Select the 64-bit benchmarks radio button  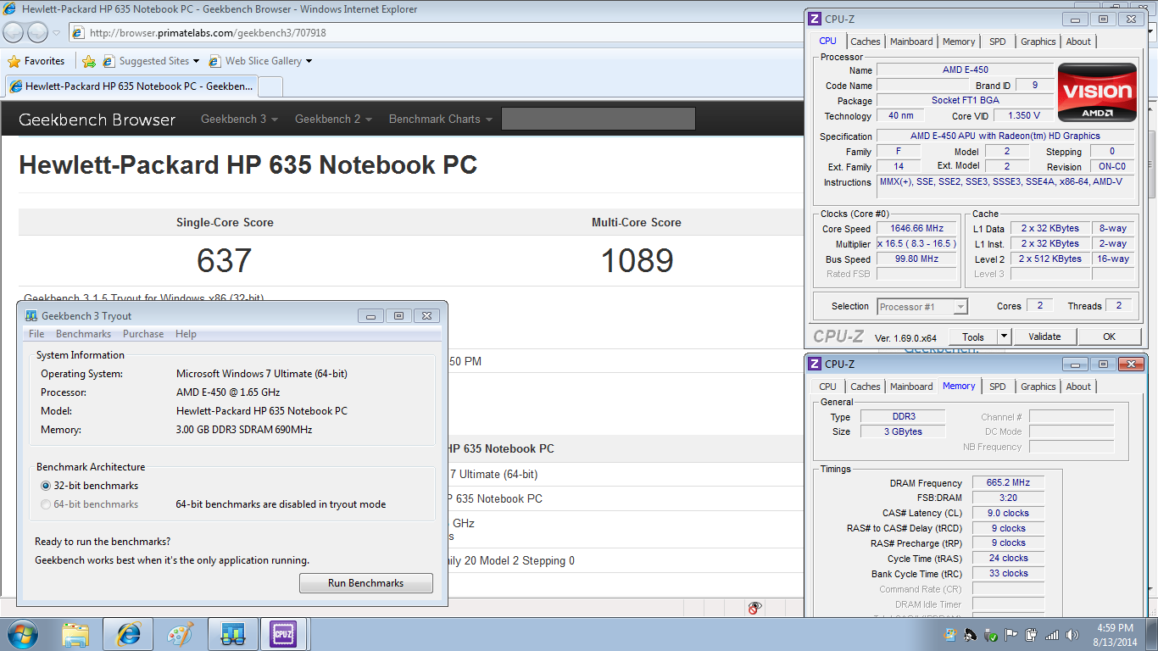coord(46,504)
